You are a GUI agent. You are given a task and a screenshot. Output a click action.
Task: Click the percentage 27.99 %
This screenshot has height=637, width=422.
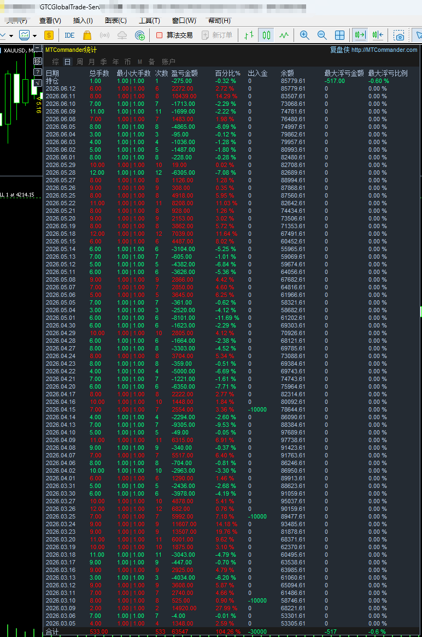[x=226, y=608]
